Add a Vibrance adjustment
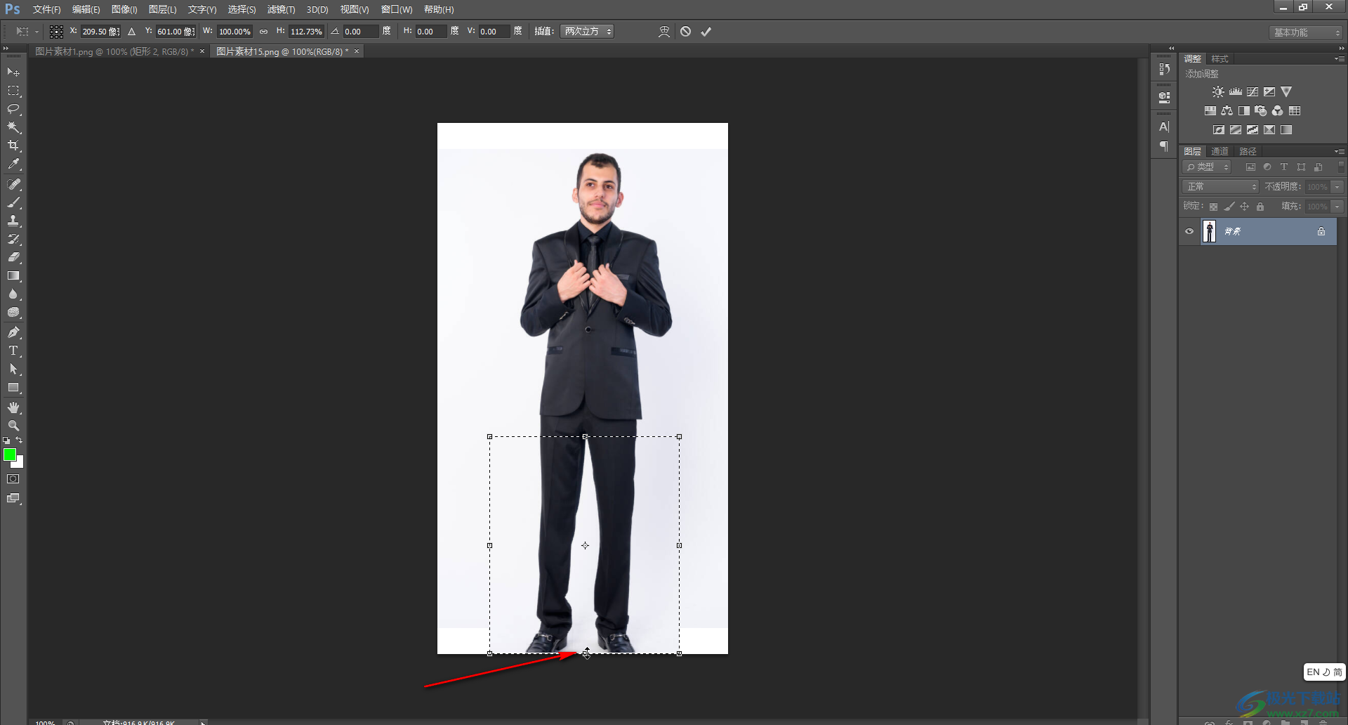Screen dimensions: 1348x725 [1286, 92]
